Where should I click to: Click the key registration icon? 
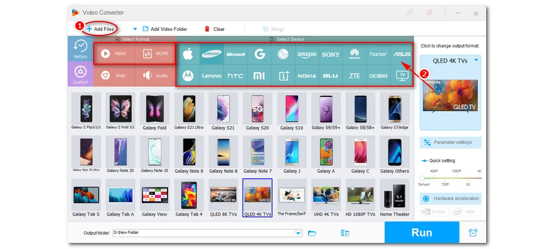tap(410, 12)
